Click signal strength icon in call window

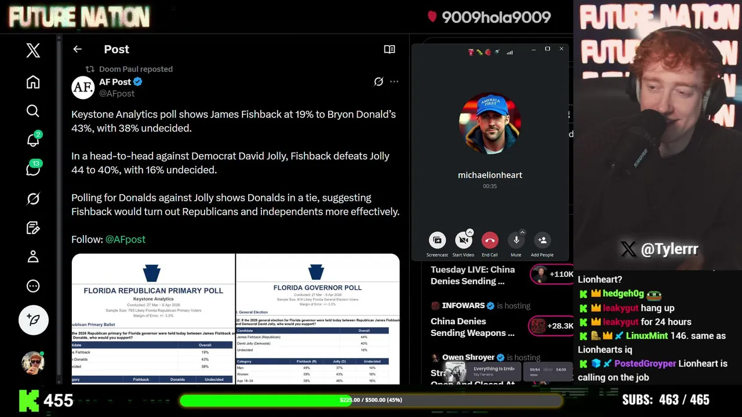point(510,52)
